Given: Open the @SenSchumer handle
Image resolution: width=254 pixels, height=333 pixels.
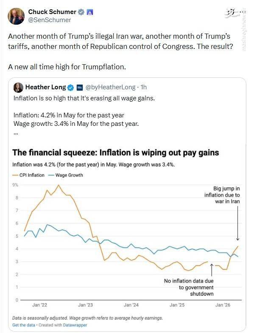Looking at the screenshot, I should tap(49, 20).
